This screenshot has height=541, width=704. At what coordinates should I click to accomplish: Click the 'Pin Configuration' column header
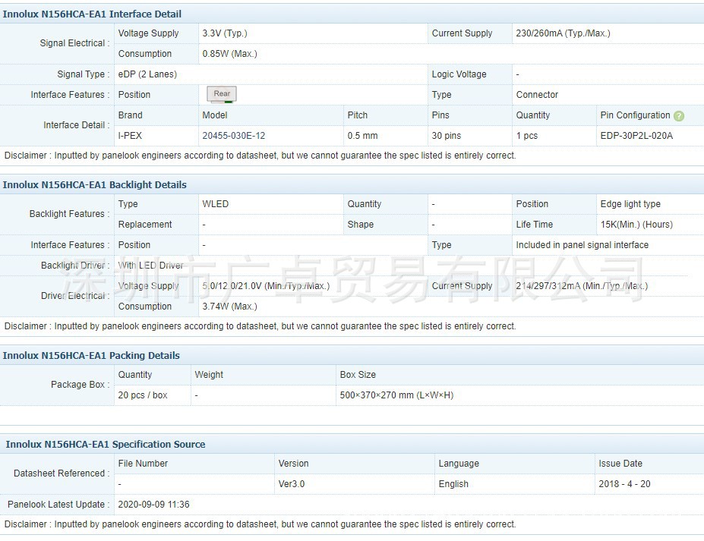(635, 115)
